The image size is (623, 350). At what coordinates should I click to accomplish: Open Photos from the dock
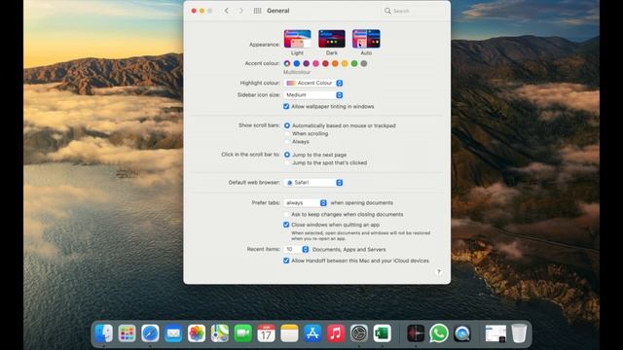pos(197,332)
